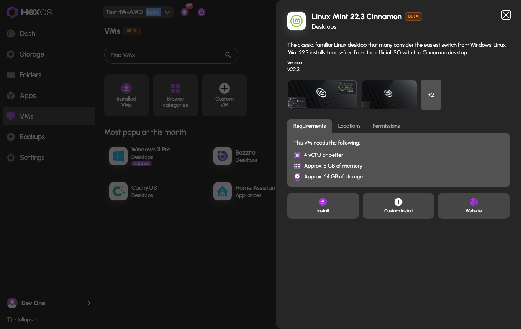
Task: Switch to the Requirements tab
Action: tap(310, 126)
